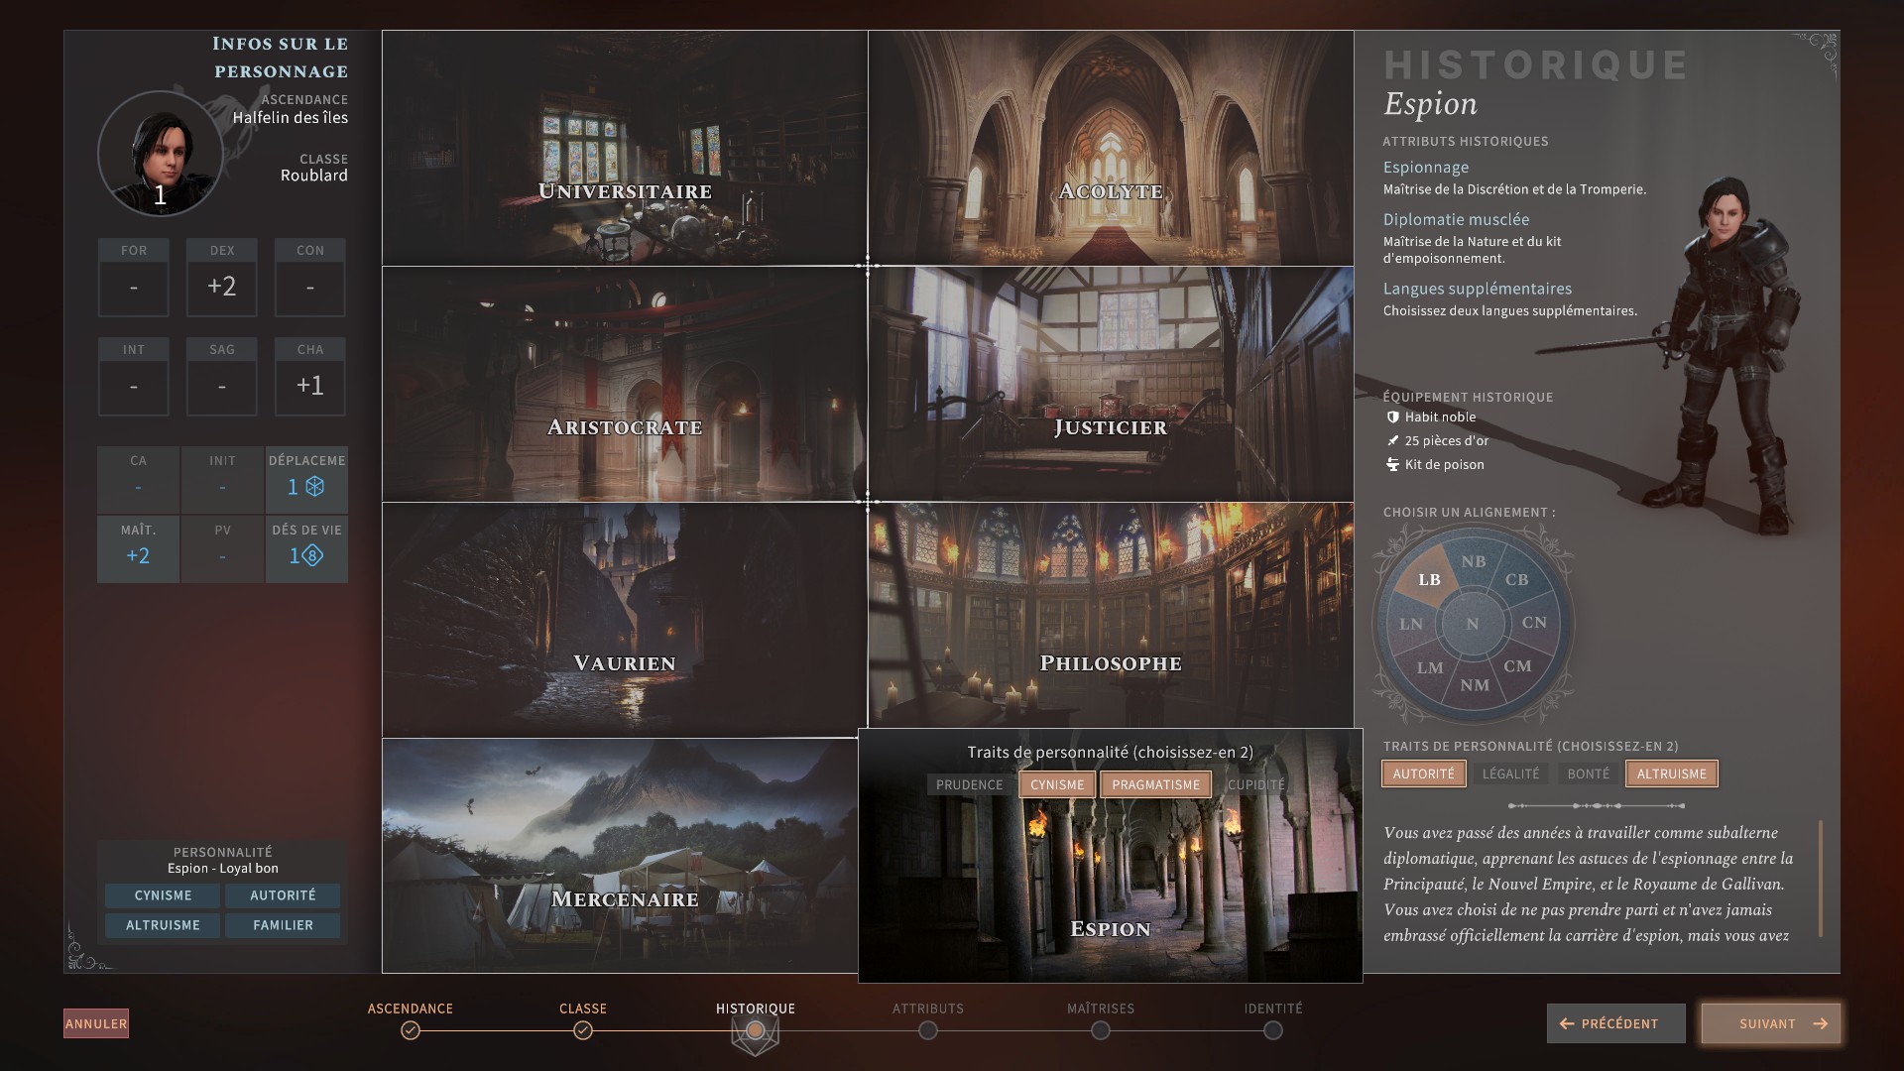1904x1071 pixels.
Task: Click the Familier tag in the Personnalité summary
Action: [x=283, y=925]
